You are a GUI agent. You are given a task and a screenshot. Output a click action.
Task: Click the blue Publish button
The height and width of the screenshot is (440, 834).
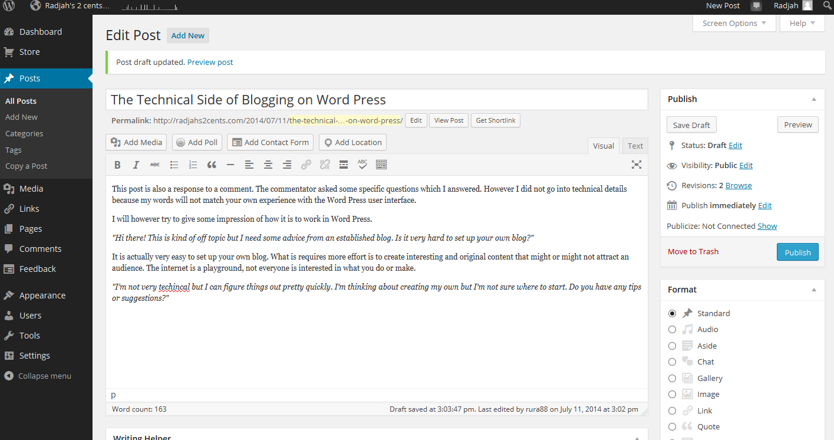(x=797, y=252)
